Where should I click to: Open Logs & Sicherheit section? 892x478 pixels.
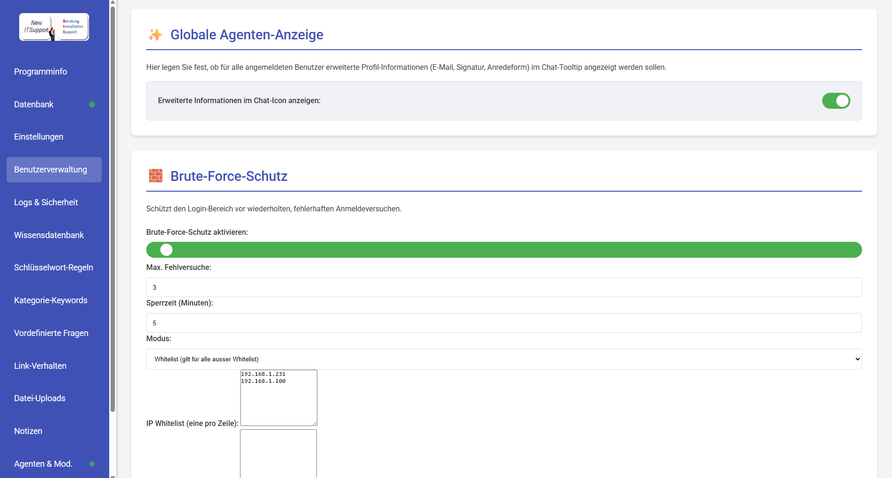(46, 202)
